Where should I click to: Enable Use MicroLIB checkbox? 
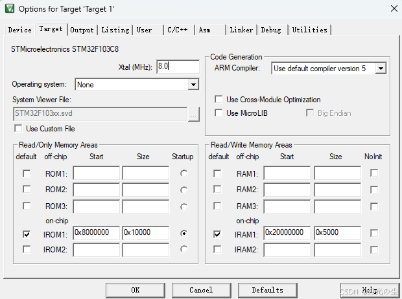(219, 113)
